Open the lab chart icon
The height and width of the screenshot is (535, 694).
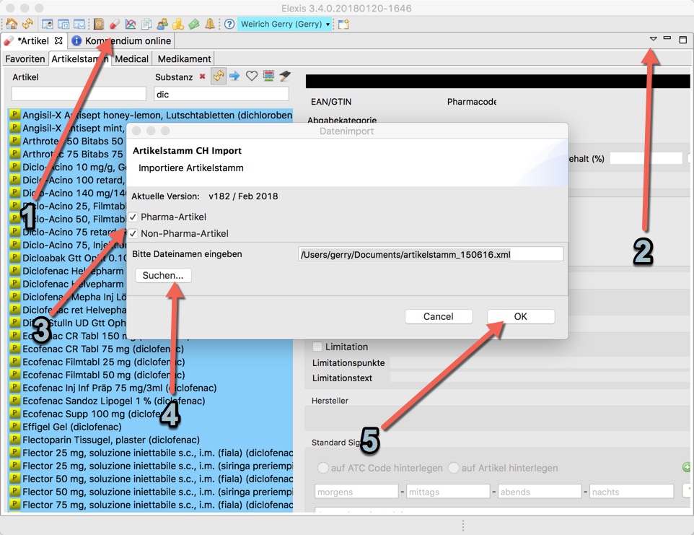[130, 24]
